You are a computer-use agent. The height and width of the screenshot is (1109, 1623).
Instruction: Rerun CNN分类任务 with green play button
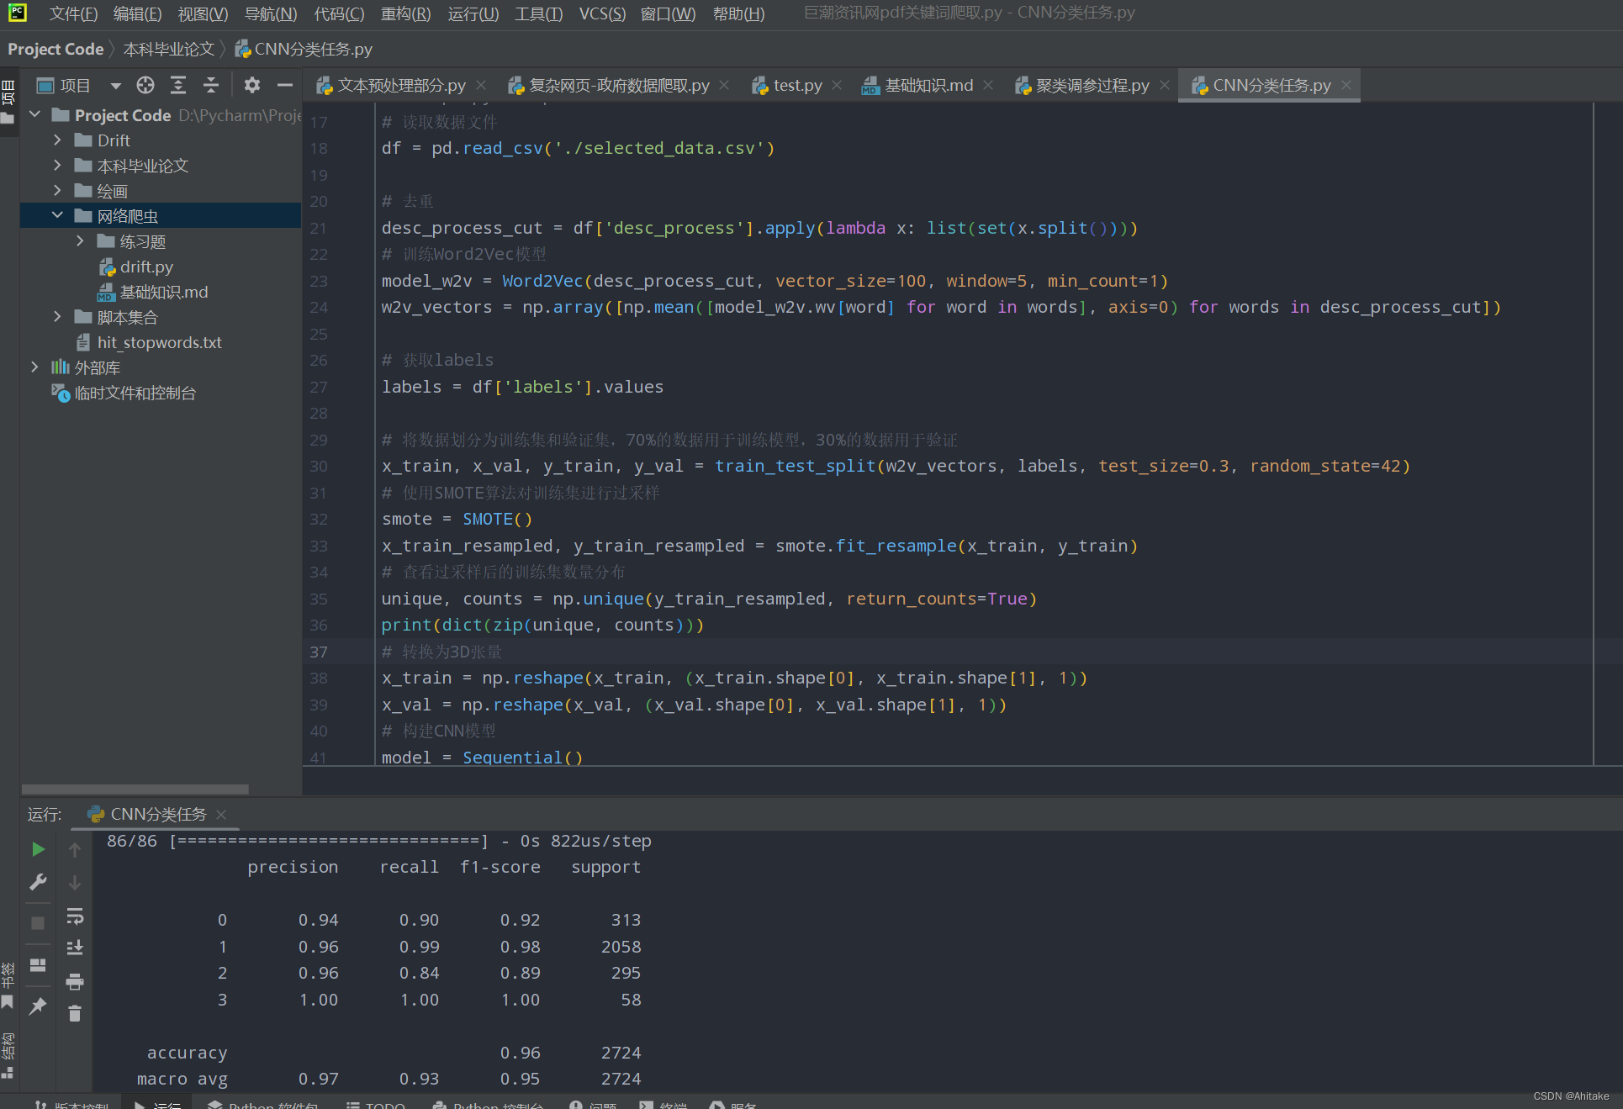pyautogui.click(x=38, y=849)
